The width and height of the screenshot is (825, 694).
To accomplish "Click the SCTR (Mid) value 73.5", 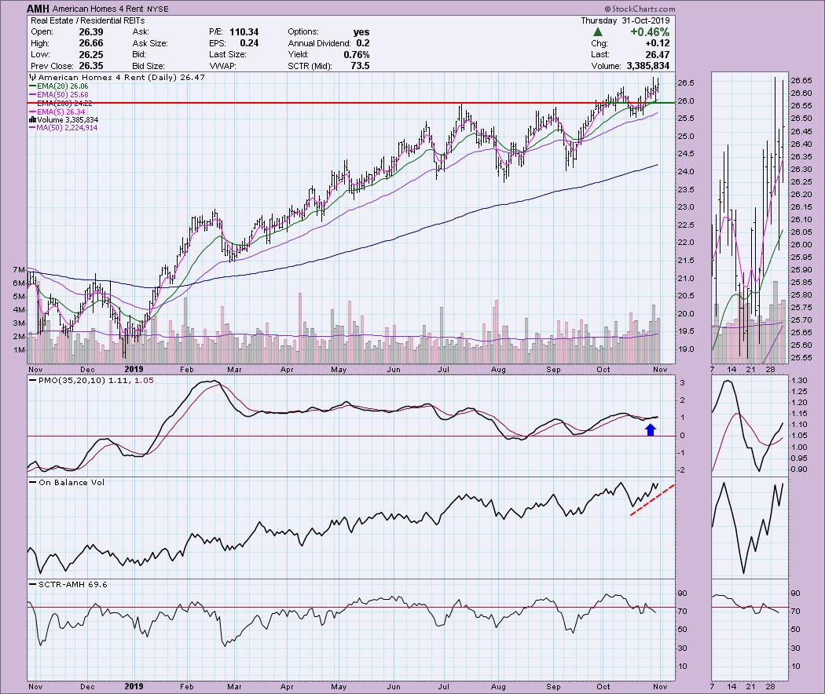I will (361, 66).
